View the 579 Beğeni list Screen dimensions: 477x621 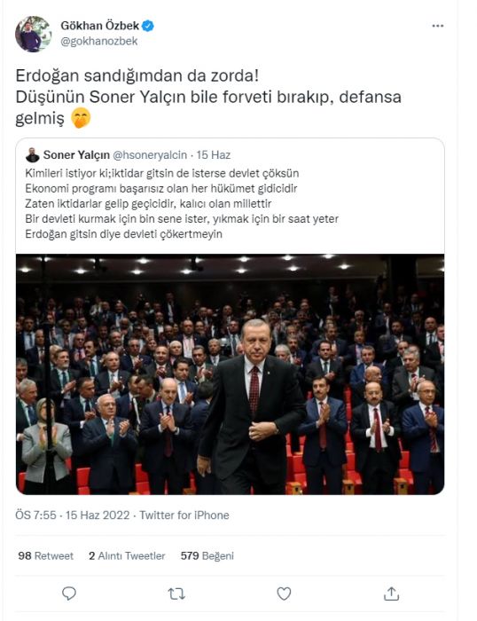pyautogui.click(x=207, y=555)
